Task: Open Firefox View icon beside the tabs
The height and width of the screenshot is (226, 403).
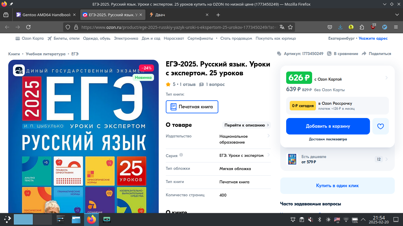Action: coord(6,15)
